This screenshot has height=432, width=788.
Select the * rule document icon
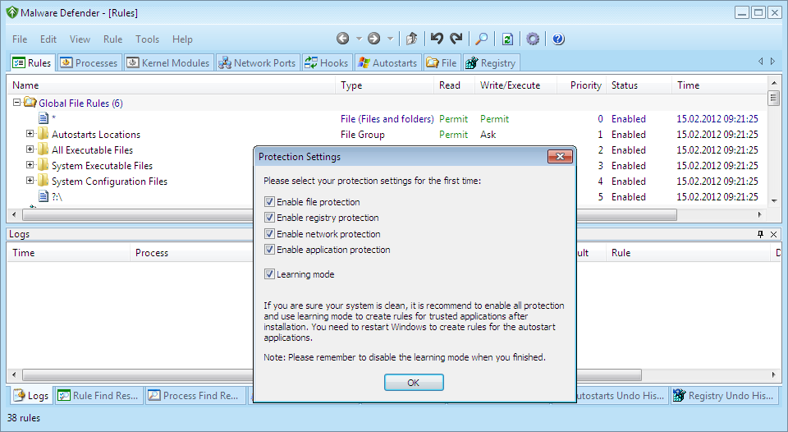(44, 118)
